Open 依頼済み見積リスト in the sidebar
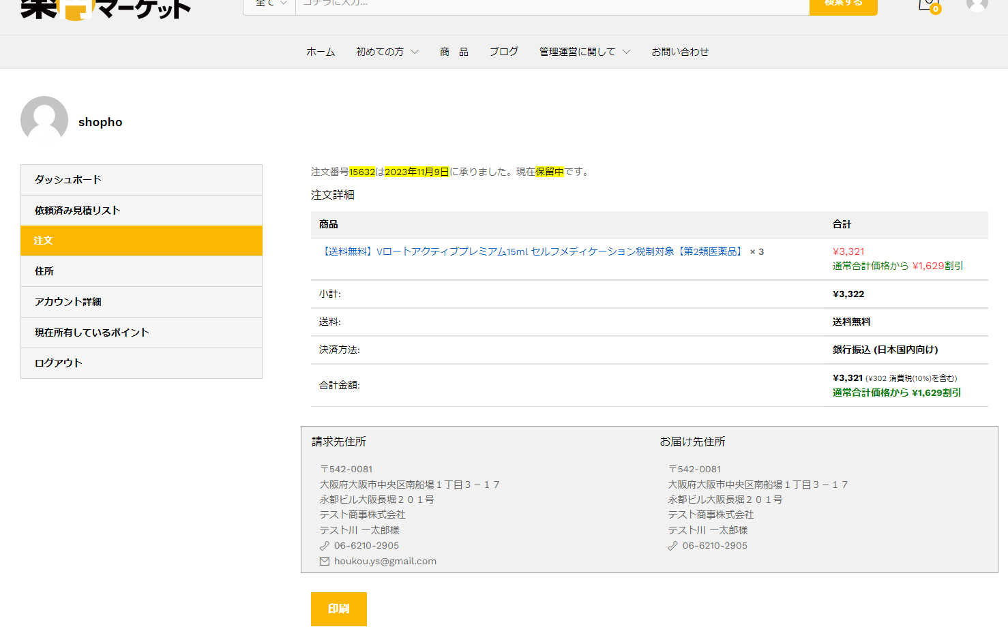Image resolution: width=1008 pixels, height=644 pixels. [x=141, y=211]
